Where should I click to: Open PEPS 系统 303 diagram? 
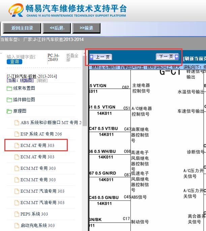click(x=34, y=214)
